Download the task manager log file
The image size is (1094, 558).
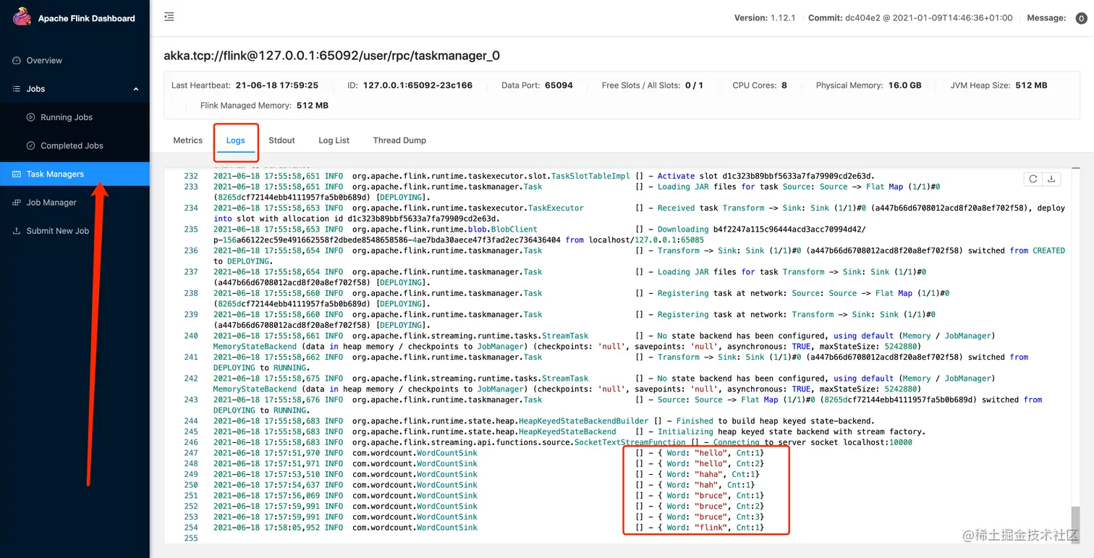(1051, 179)
